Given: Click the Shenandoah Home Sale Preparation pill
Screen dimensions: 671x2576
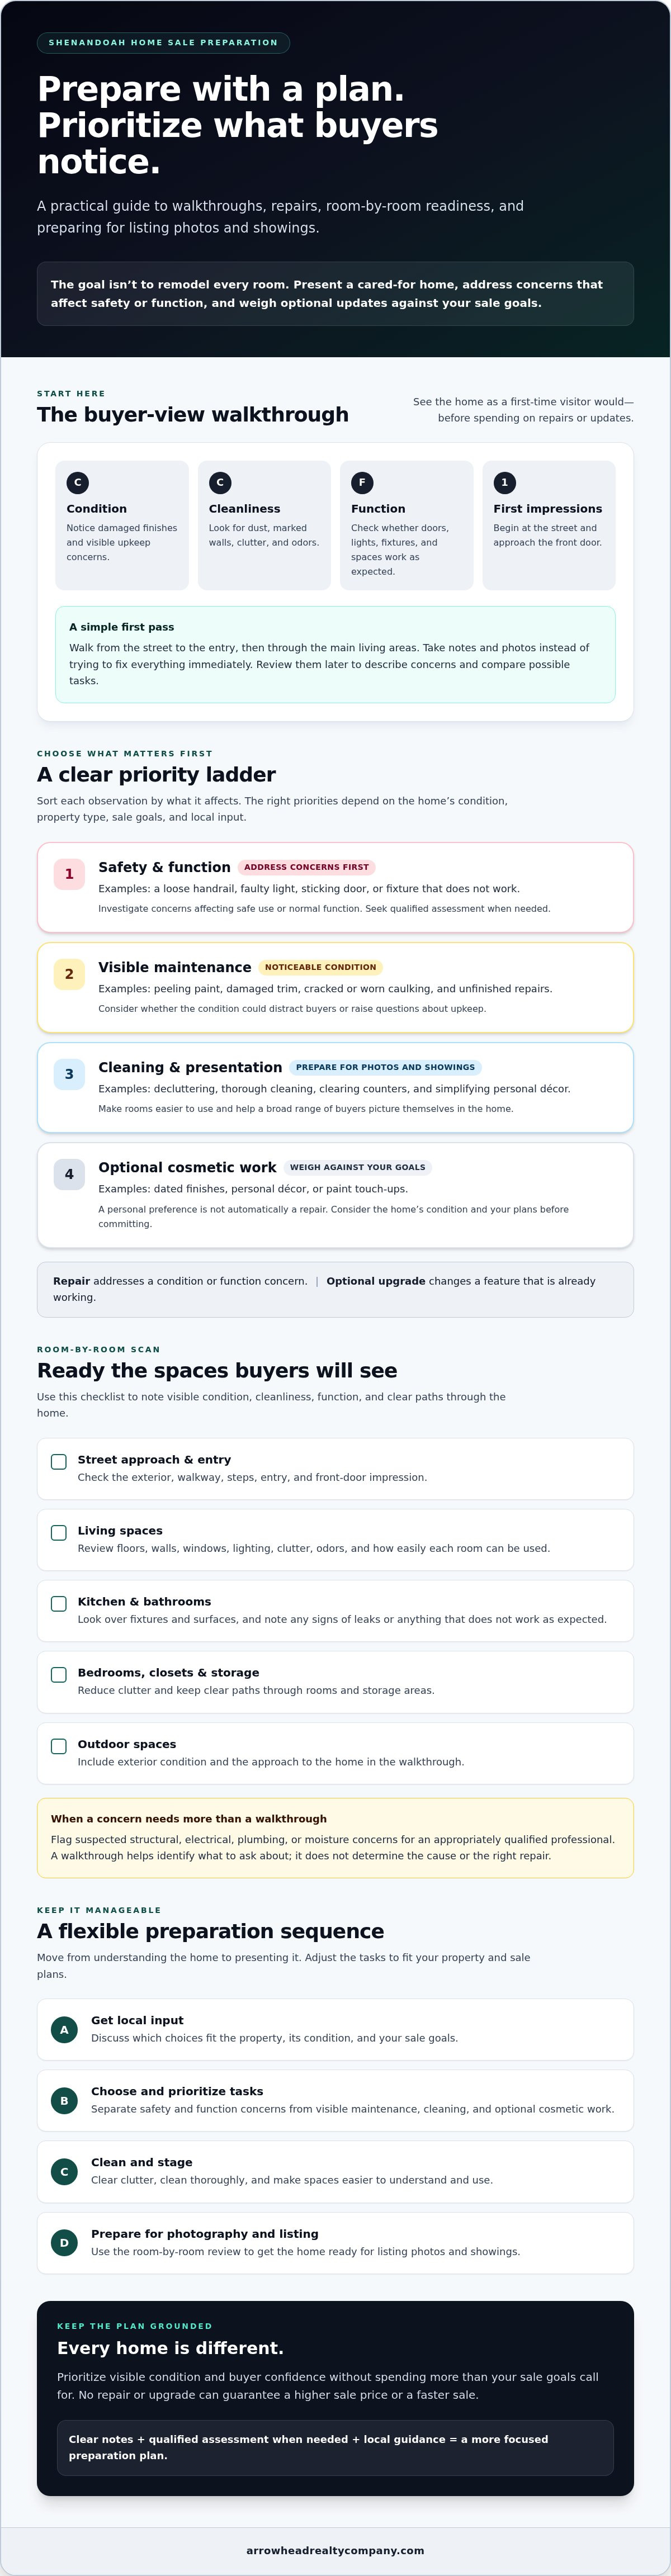Looking at the screenshot, I should (163, 42).
